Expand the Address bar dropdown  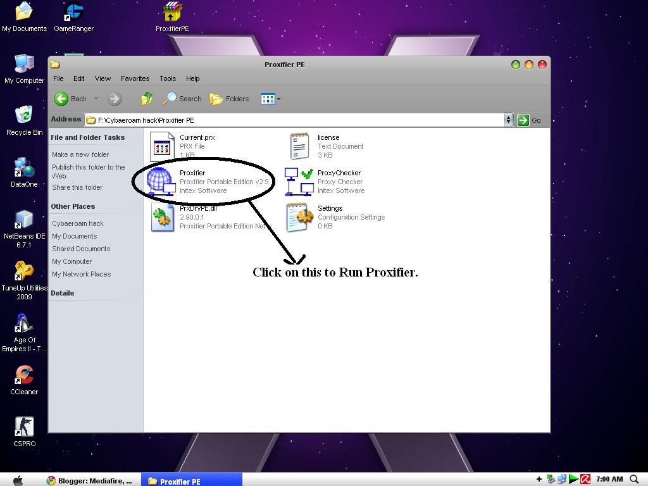(x=508, y=120)
